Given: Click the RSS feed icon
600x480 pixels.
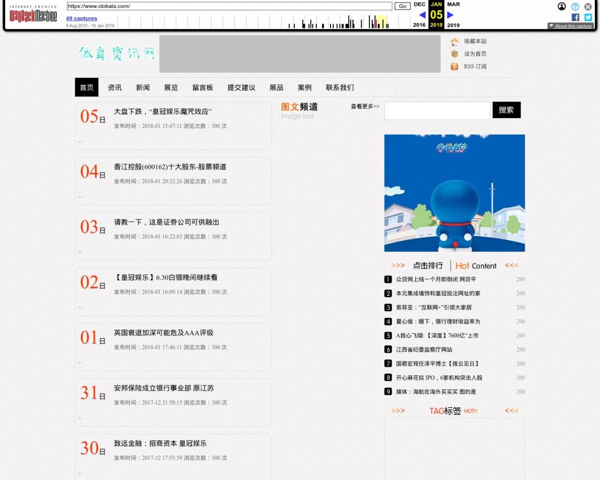Looking at the screenshot, I should click(x=454, y=67).
